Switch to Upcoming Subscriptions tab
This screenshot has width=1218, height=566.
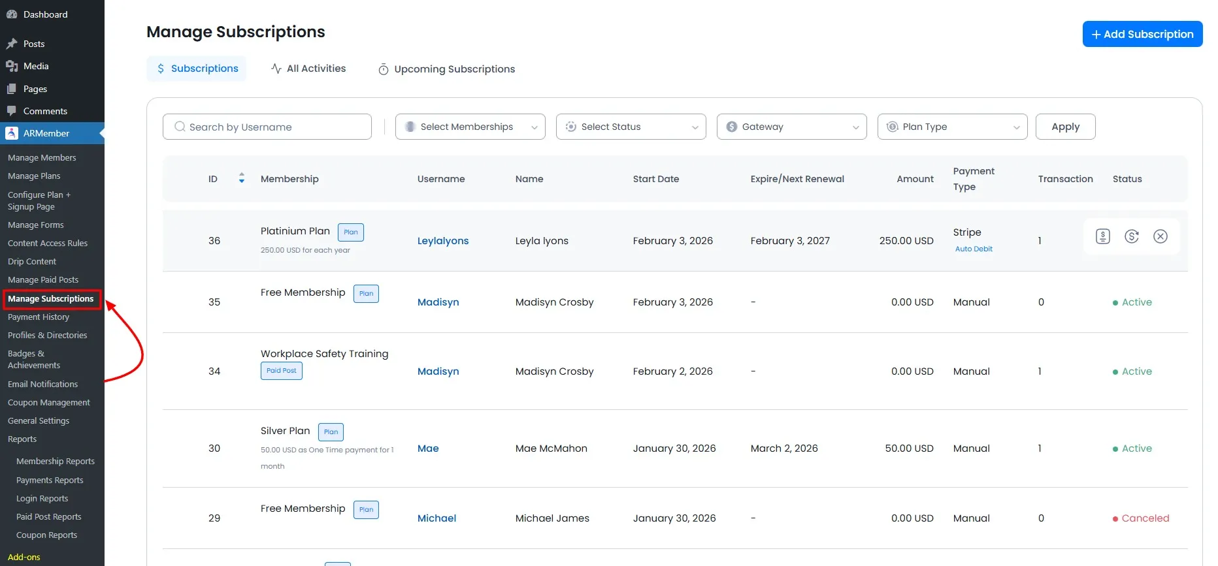click(x=447, y=69)
